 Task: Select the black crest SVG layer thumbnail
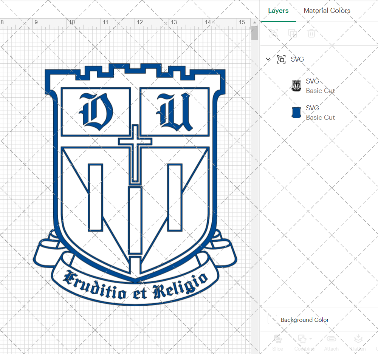296,86
